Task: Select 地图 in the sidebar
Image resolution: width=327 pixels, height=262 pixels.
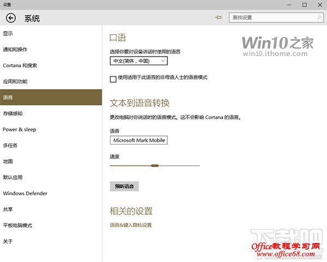Action: [51, 161]
